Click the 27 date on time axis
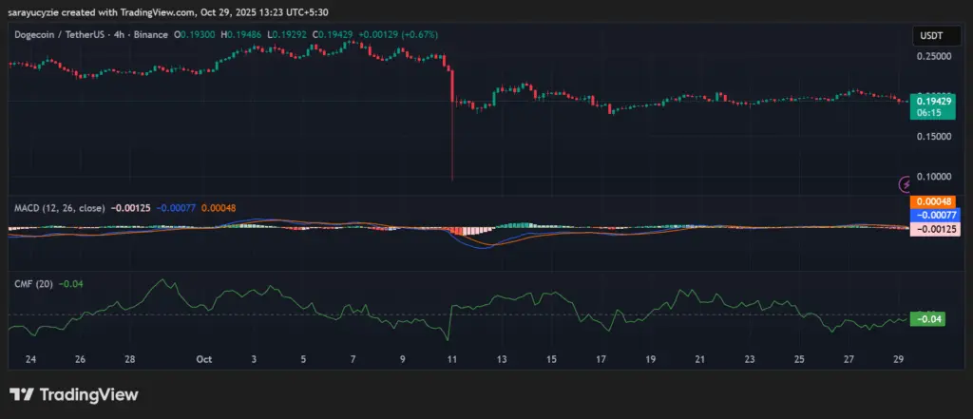 pyautogui.click(x=849, y=359)
